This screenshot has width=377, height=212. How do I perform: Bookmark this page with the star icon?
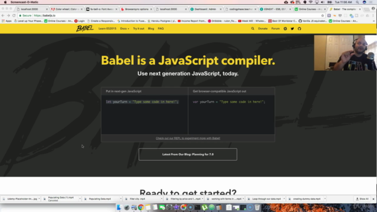point(323,15)
